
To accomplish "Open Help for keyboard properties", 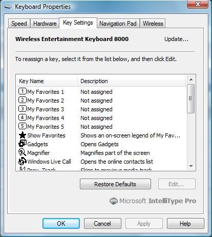I will pyautogui.click(x=185, y=224).
